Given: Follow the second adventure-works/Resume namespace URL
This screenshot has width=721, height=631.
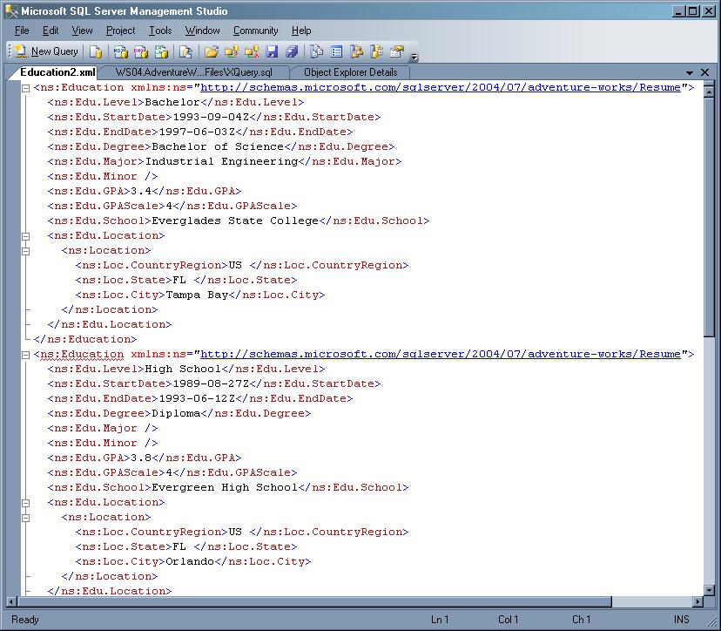Looking at the screenshot, I should pos(441,355).
